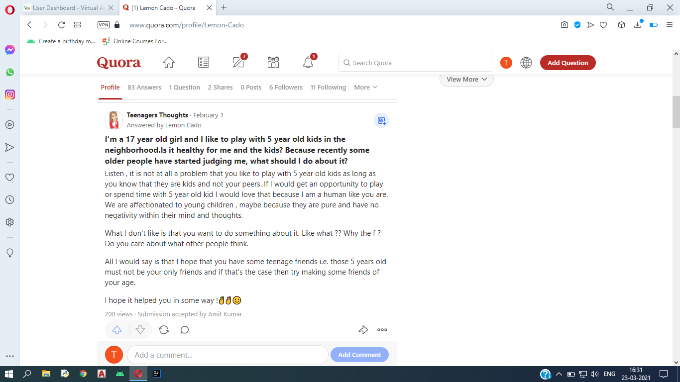Open the Teenagers Thoughts space link
Image resolution: width=680 pixels, height=382 pixels.
coord(157,115)
